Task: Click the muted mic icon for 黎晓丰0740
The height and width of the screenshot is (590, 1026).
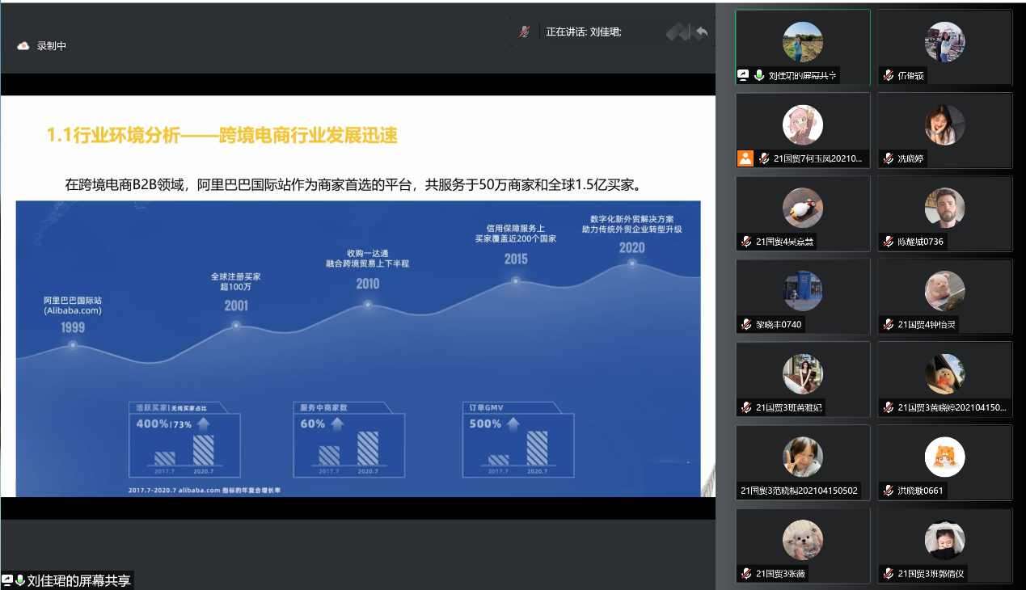Action: point(746,325)
